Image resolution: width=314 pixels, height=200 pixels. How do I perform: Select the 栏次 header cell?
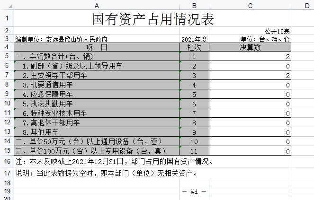coord(194,47)
